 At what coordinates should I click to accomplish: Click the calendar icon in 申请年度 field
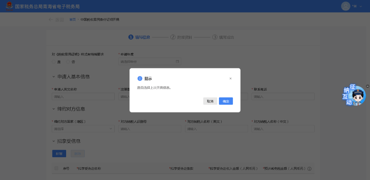point(177,61)
